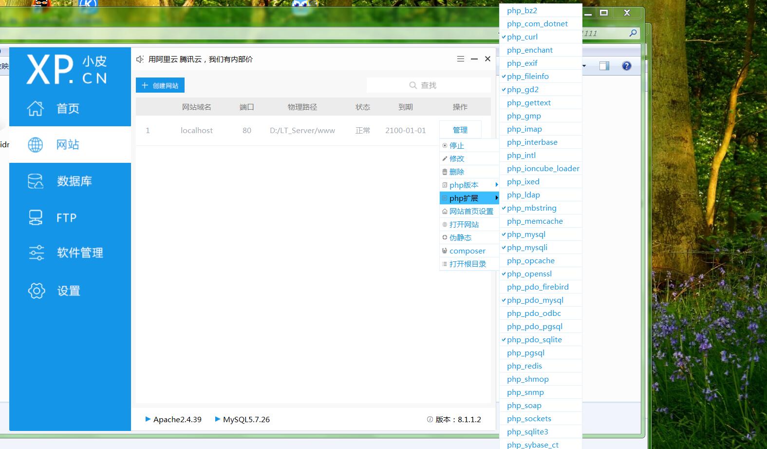This screenshot has width=767, height=449.
Task: Open the 管理 dropdown for localhost
Action: coord(460,130)
